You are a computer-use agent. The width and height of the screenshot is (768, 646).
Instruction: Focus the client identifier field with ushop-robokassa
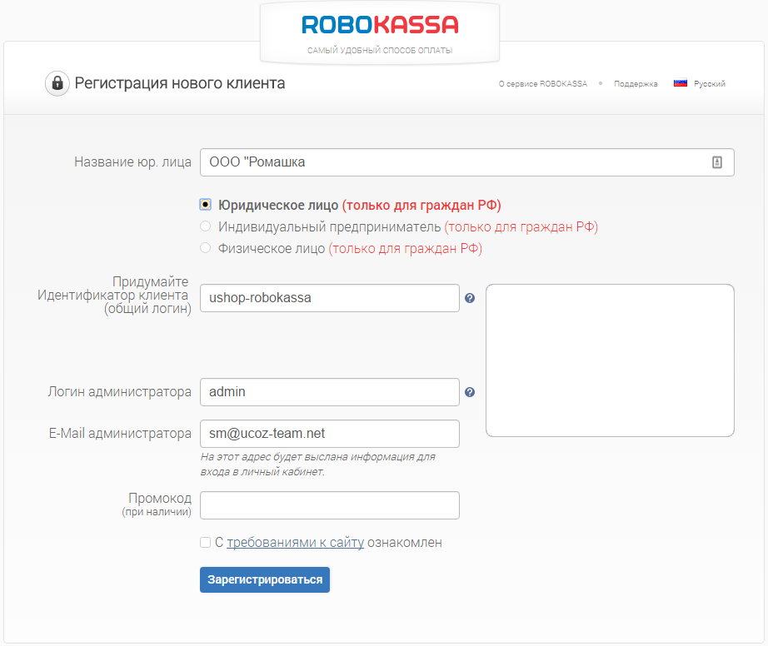coord(330,298)
